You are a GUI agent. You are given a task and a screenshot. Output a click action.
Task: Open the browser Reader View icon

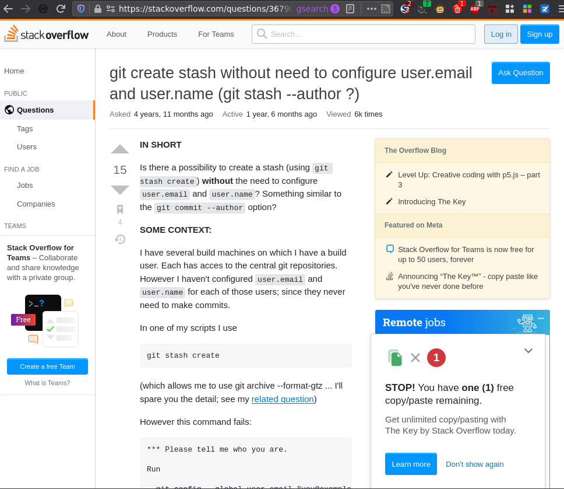350,9
